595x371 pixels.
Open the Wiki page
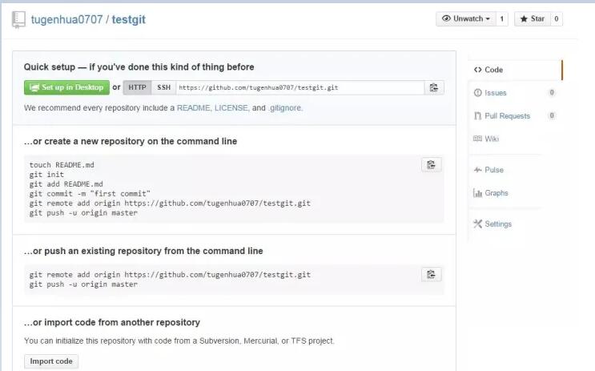pos(486,139)
